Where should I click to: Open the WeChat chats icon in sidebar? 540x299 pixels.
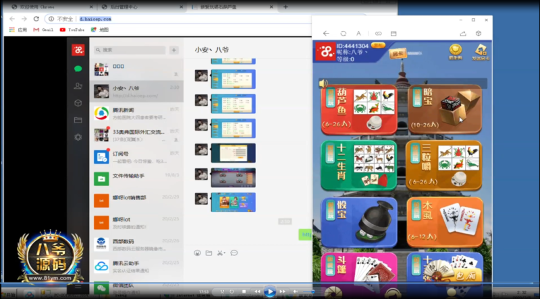pyautogui.click(x=78, y=69)
